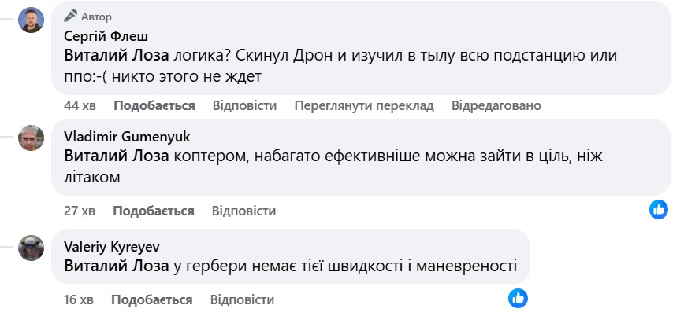Open Vladimir Gumenyuk profile name link

coord(126,136)
